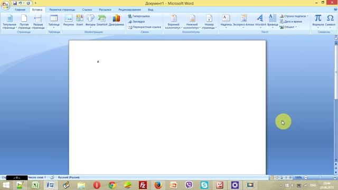Click the typed letter in document
The image size is (338, 190).
[98, 62]
